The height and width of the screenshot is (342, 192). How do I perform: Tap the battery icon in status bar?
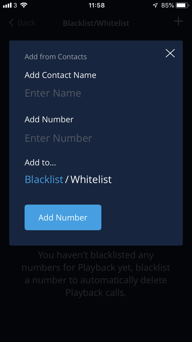pos(183,5)
